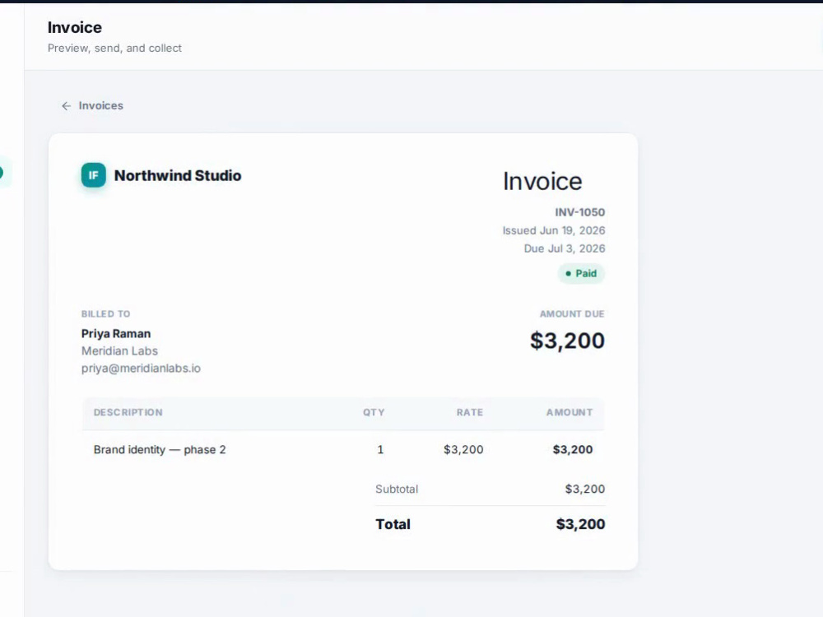Viewport: 823px width, 617px height.
Task: Click the Preview, send, and collect subtitle
Action: pyautogui.click(x=114, y=48)
